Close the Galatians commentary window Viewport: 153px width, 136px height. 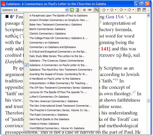coord(148,4)
